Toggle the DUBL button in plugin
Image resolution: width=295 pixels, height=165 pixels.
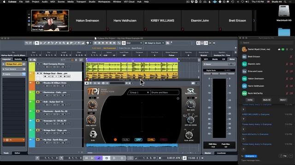[126, 140]
